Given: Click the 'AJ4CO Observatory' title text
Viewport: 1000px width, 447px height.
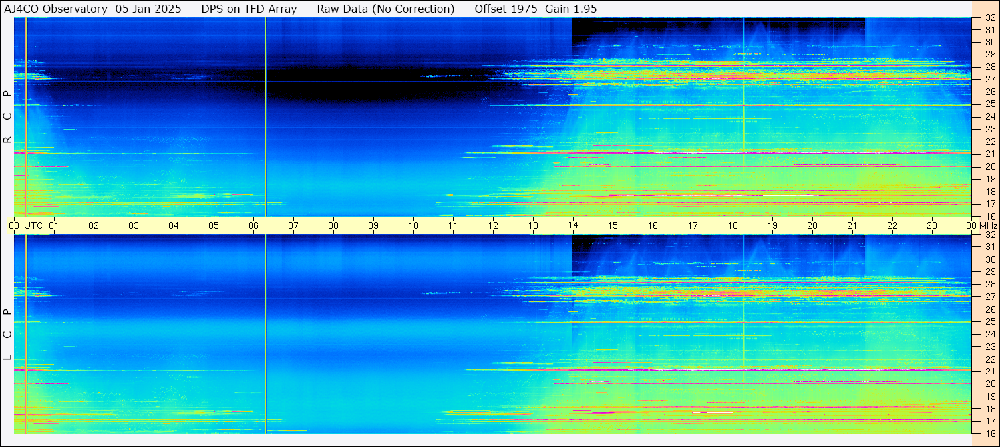Looking at the screenshot, I should pos(56,9).
